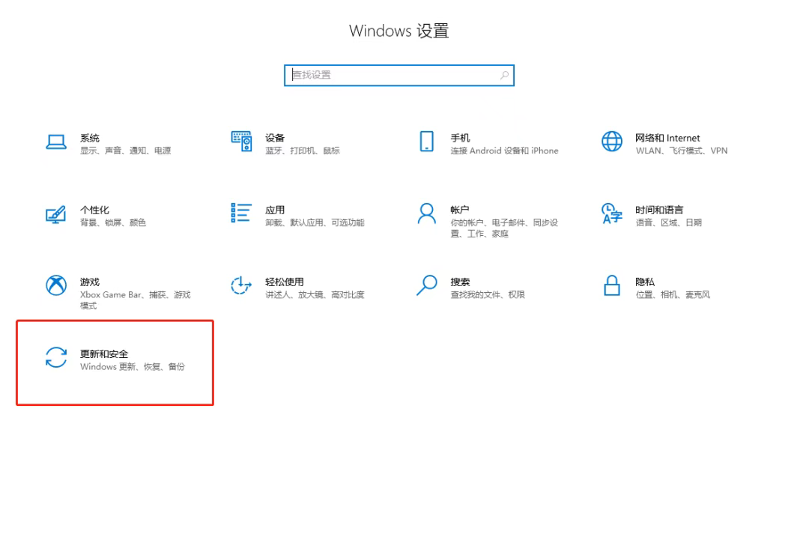The height and width of the screenshot is (537, 809).
Task: Click the text 位置、相机、麦克风
Action: click(673, 295)
